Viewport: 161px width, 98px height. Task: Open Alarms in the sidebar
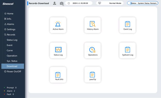[x=9, y=24]
